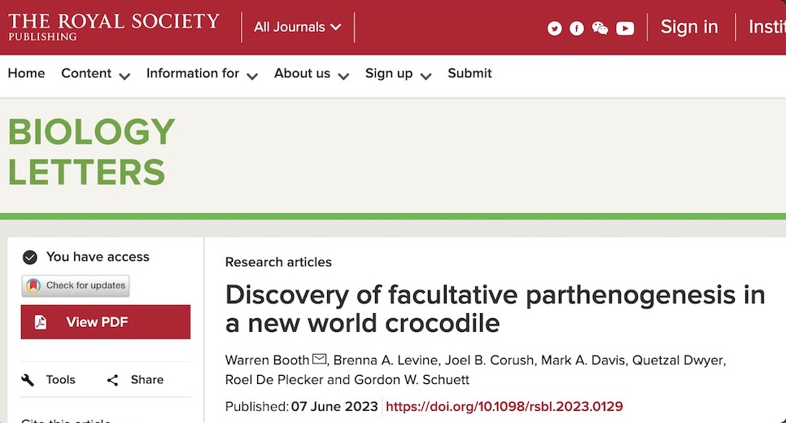
Task: Open the article DOI link
Action: point(504,406)
